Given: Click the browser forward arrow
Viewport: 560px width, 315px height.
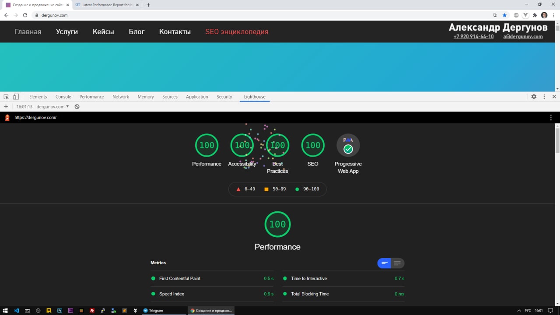Looking at the screenshot, I should tap(16, 15).
